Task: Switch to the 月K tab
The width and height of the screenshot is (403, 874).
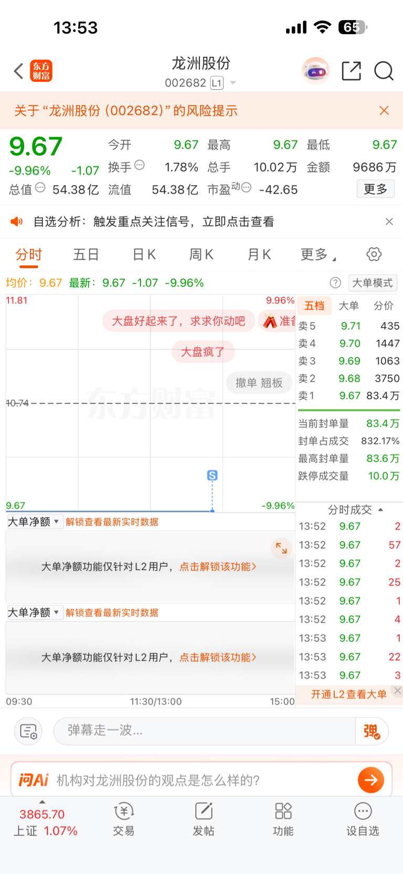Action: [259, 255]
